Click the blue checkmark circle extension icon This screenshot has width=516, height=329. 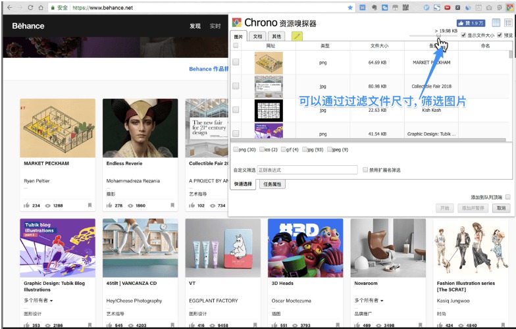click(x=426, y=8)
